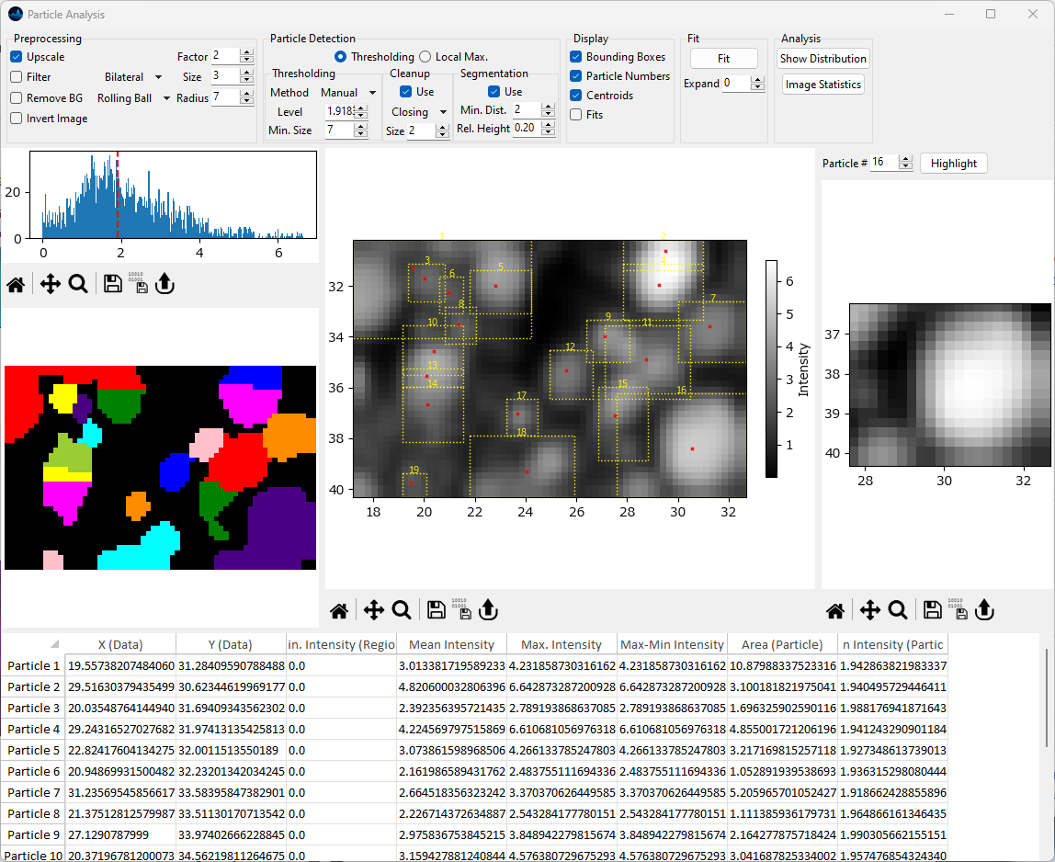Reset view with Home icon below the main image

coord(339,609)
